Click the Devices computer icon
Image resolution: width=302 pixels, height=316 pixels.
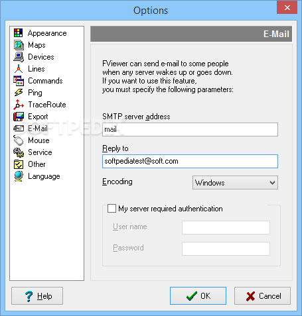click(19, 57)
